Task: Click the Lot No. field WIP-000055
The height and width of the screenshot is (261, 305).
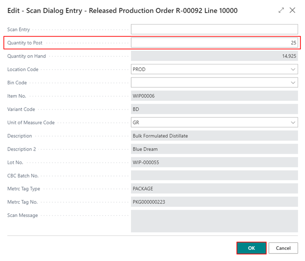Action: [x=214, y=163]
